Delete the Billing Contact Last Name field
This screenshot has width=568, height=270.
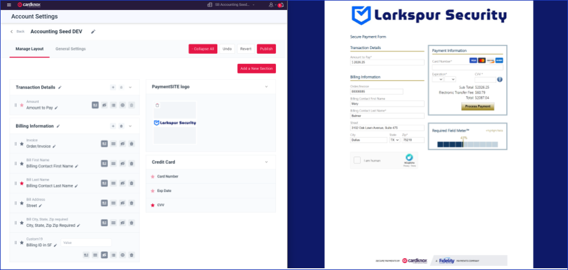tap(132, 183)
